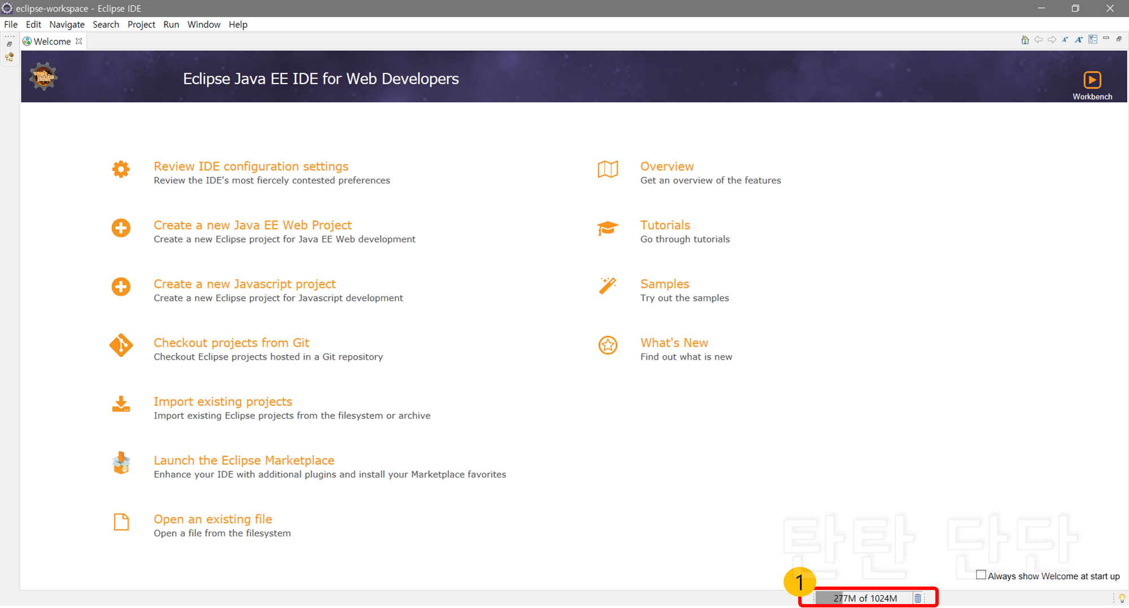Click Launch the Eclipse Marketplace link
Image resolution: width=1129 pixels, height=608 pixels.
pyautogui.click(x=244, y=460)
